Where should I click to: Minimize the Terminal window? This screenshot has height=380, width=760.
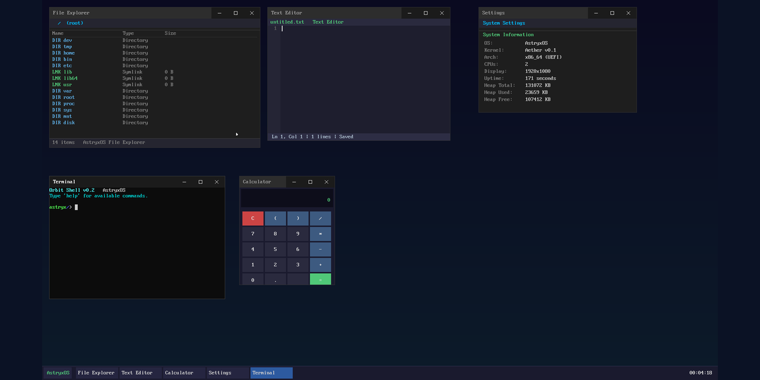[x=184, y=182]
